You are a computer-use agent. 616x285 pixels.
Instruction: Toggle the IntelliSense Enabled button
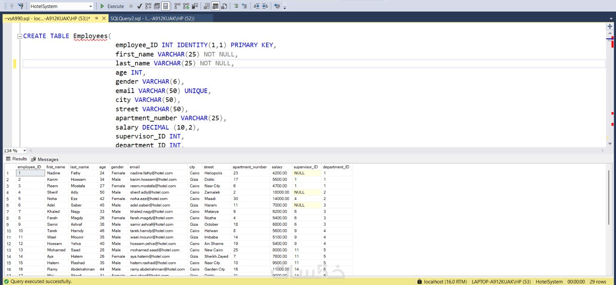[x=166, y=6]
